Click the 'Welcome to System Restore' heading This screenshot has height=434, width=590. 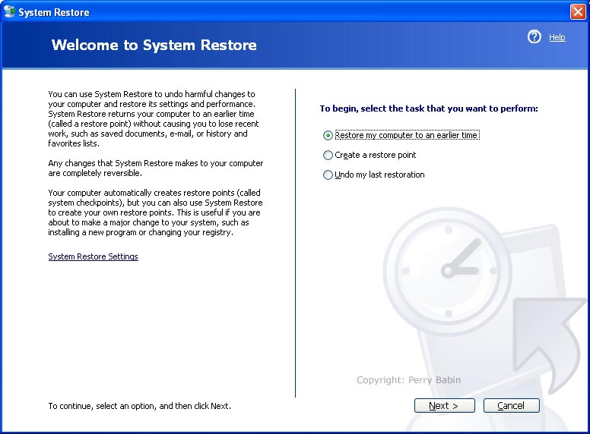pyautogui.click(x=154, y=45)
